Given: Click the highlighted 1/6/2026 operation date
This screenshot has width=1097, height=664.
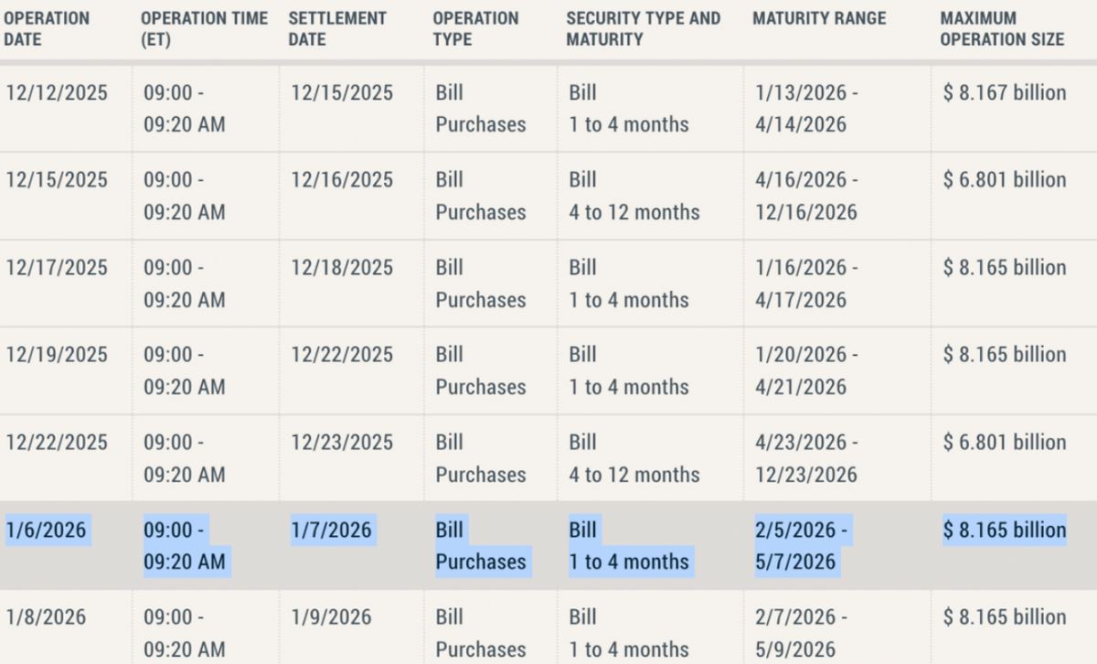Looking at the screenshot, I should pos(46,530).
